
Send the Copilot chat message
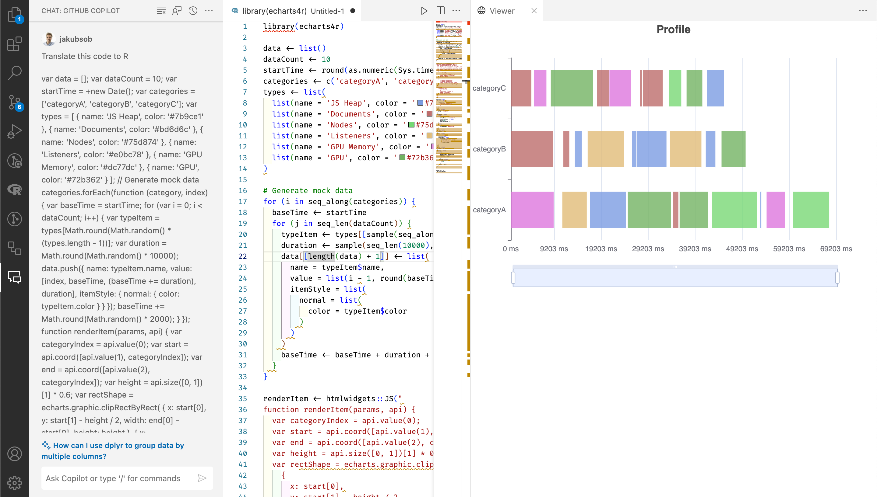tap(202, 478)
